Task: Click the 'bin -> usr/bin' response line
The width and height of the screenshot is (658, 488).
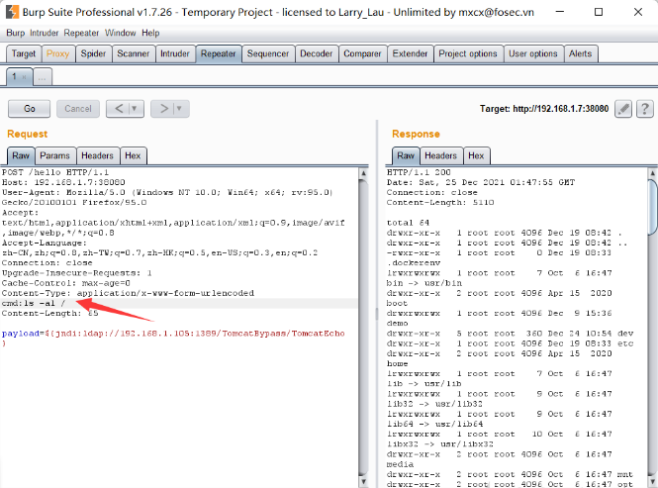Action: (x=424, y=283)
